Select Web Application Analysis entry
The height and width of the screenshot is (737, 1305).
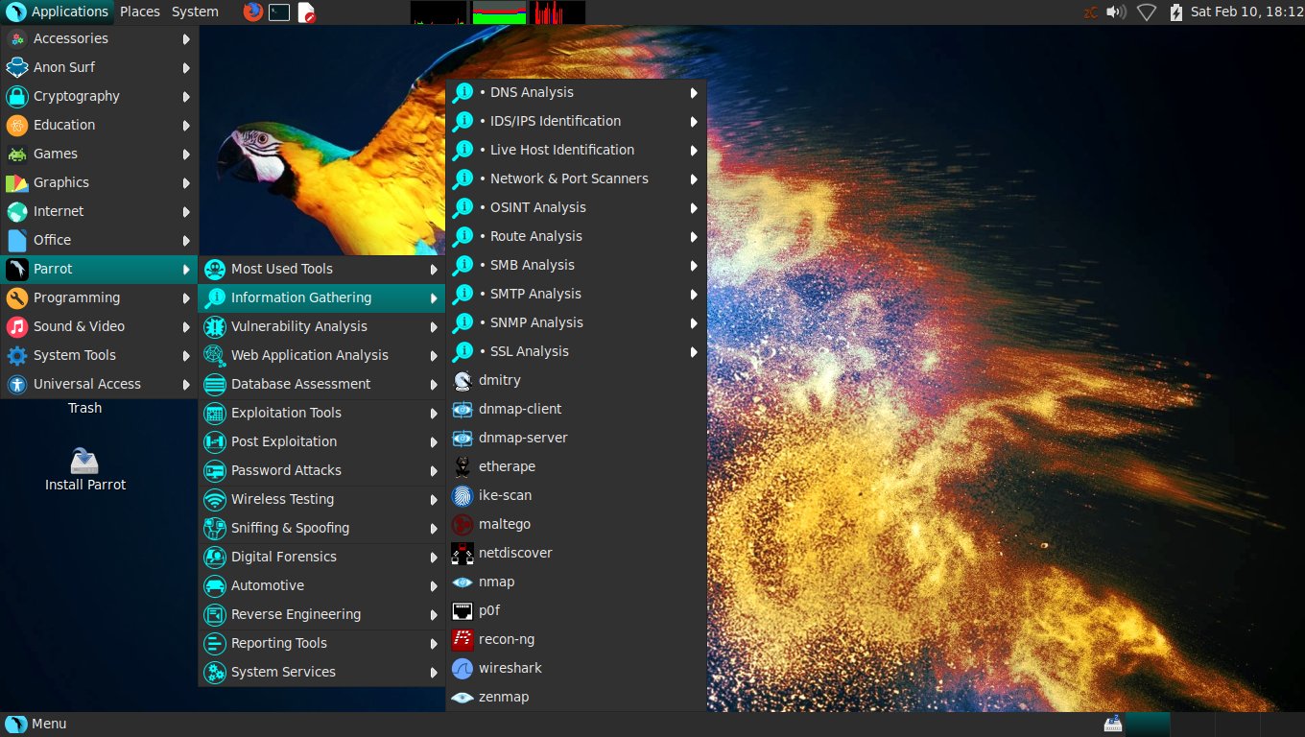click(x=321, y=355)
